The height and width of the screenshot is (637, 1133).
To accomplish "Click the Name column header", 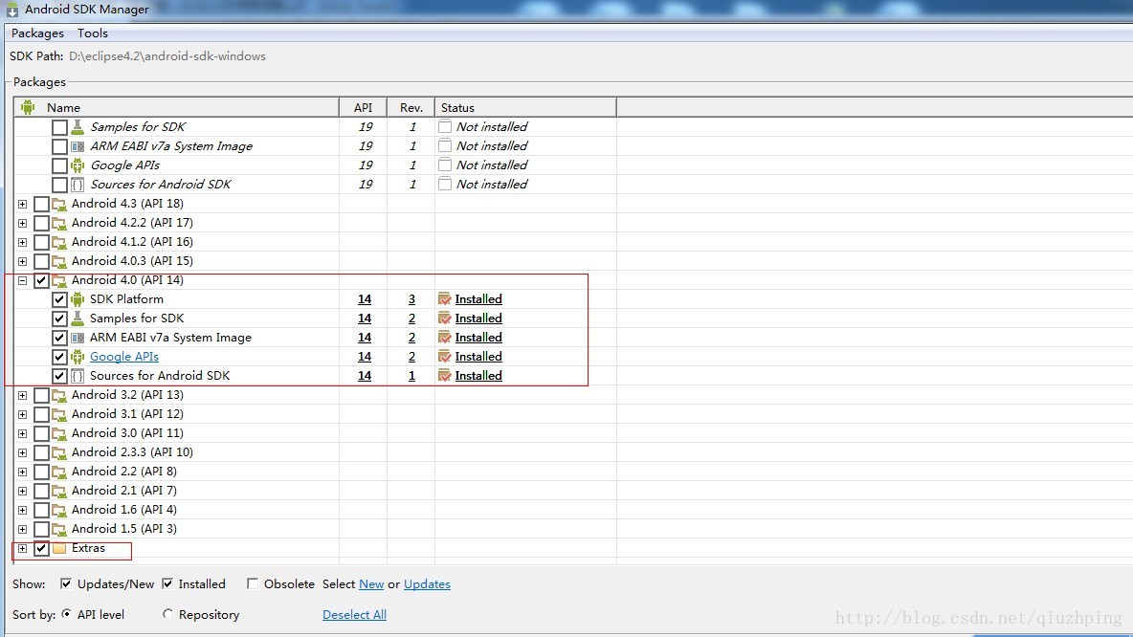I will 176,108.
